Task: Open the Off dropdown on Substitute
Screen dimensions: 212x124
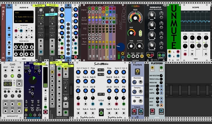Action: pyautogui.click(x=101, y=94)
